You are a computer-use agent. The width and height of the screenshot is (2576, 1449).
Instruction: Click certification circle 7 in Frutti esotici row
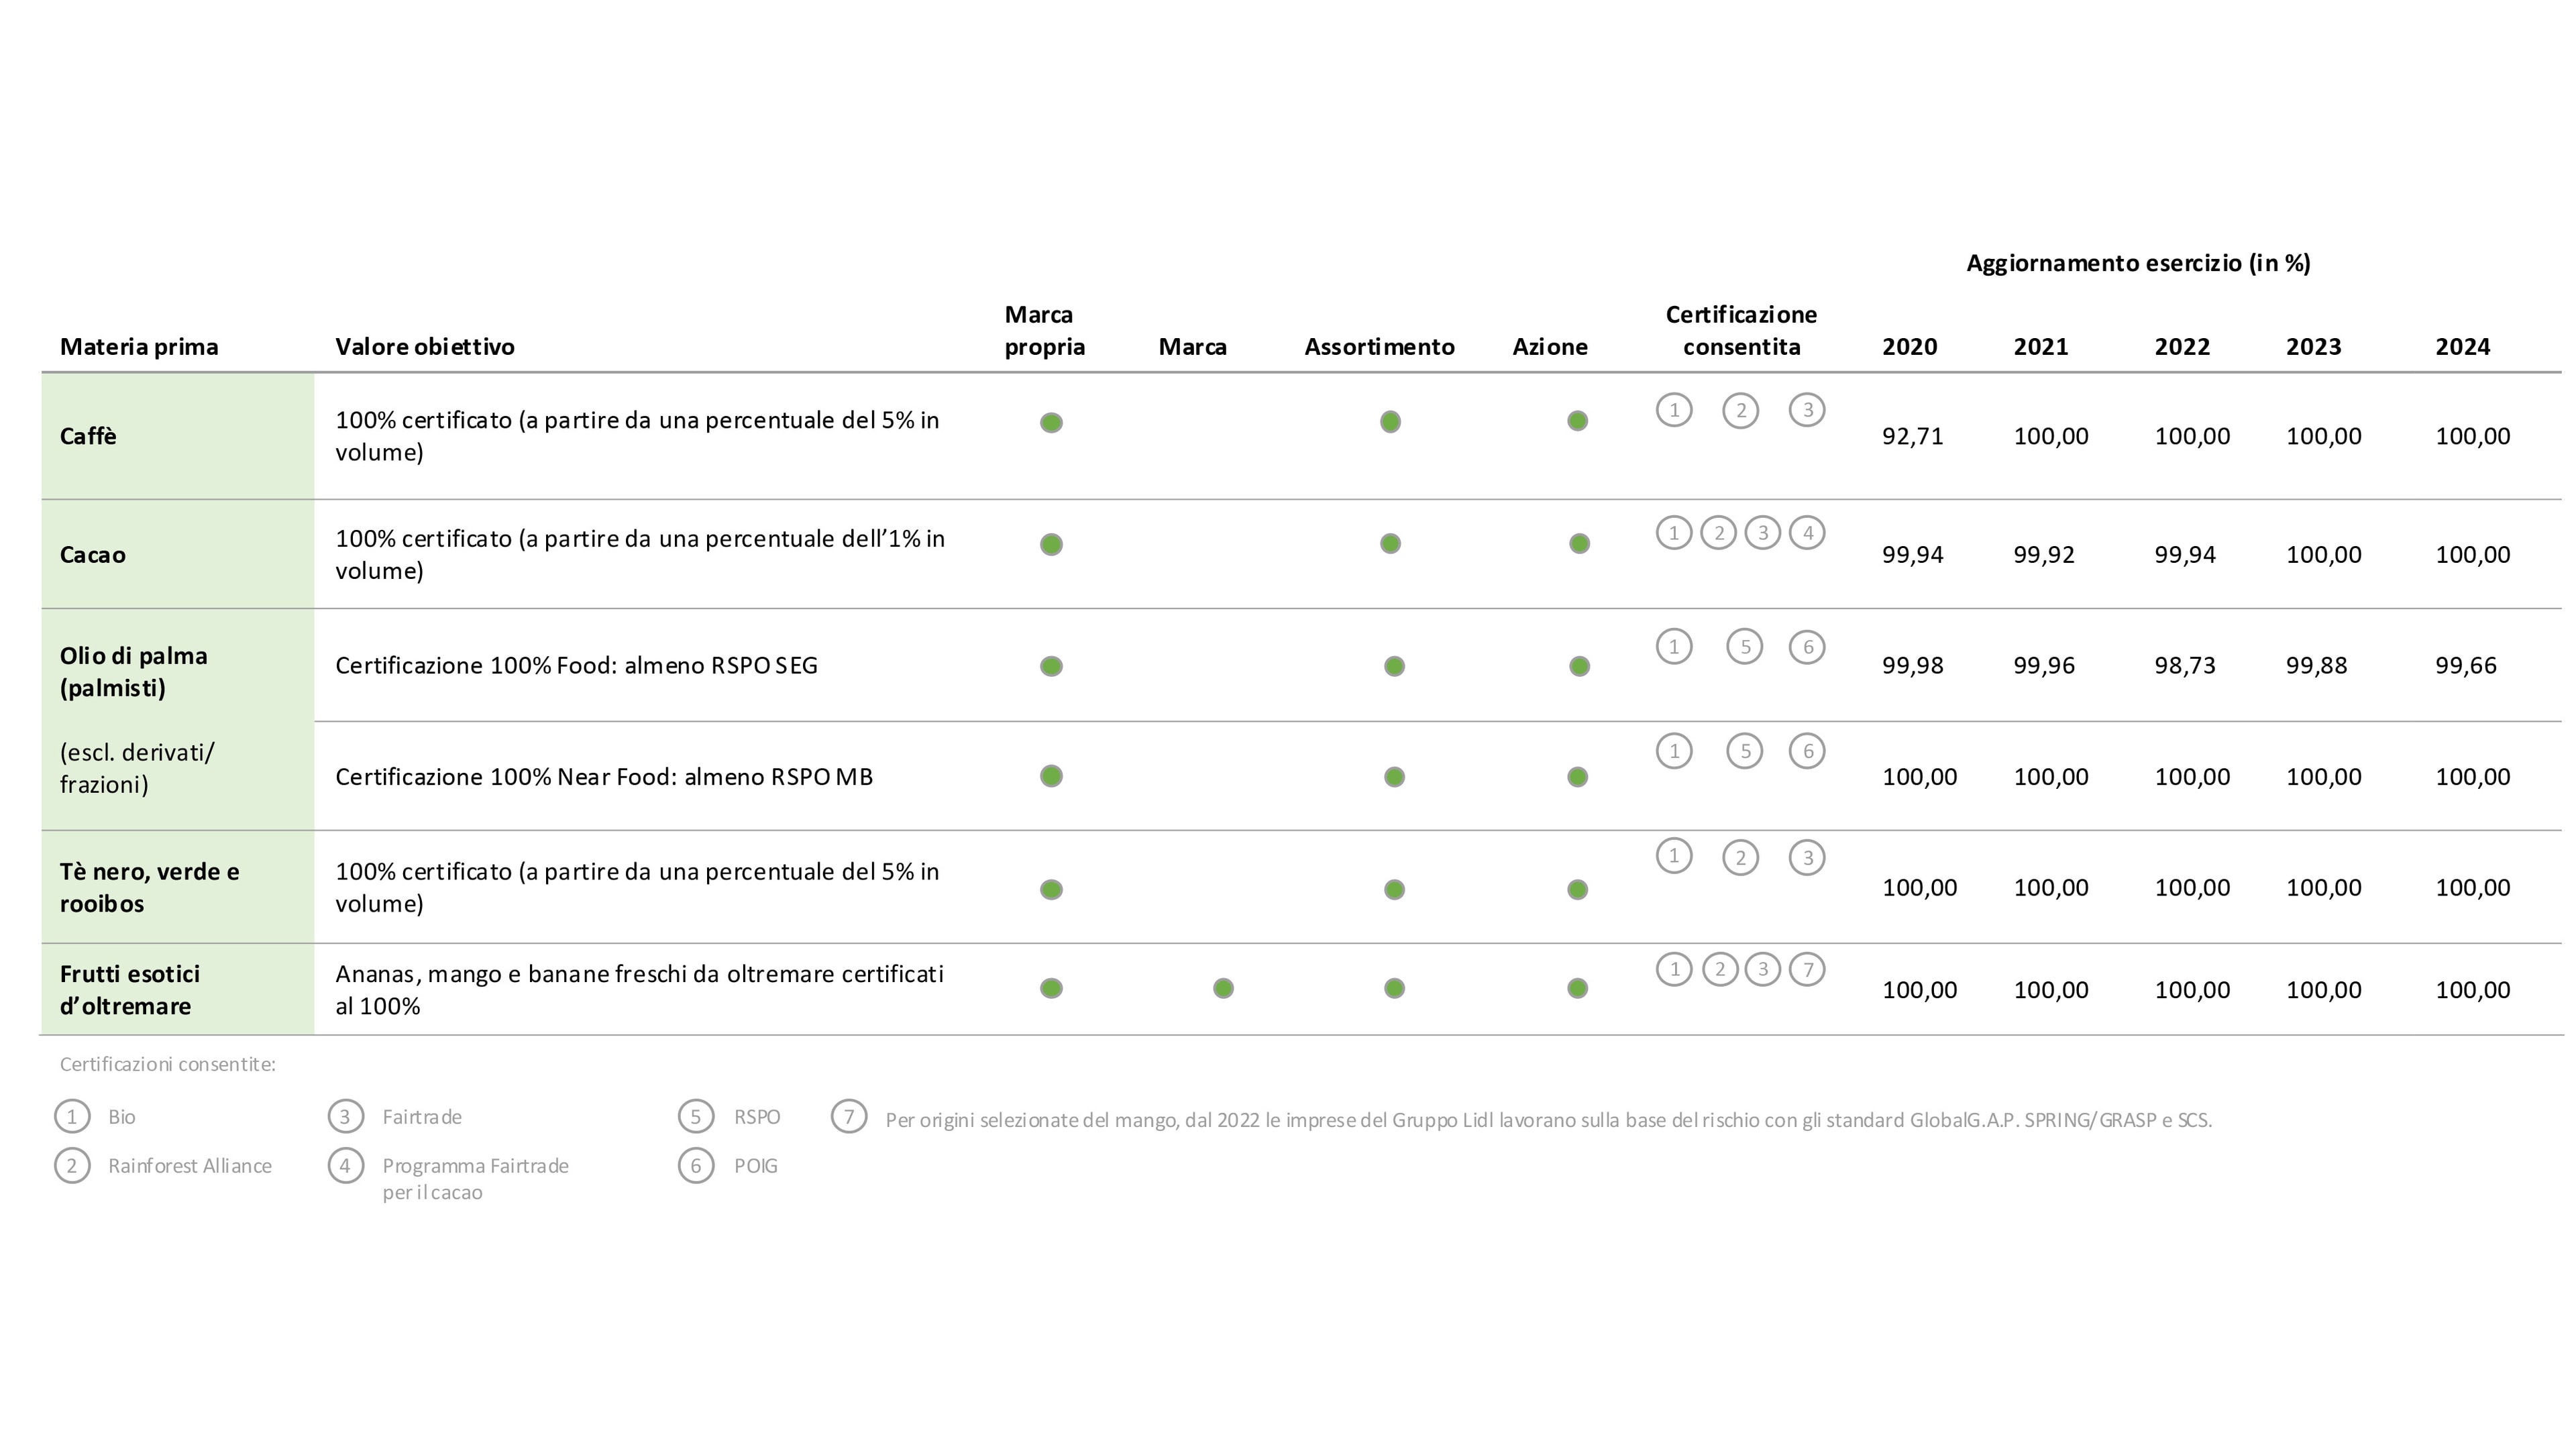[1807, 970]
